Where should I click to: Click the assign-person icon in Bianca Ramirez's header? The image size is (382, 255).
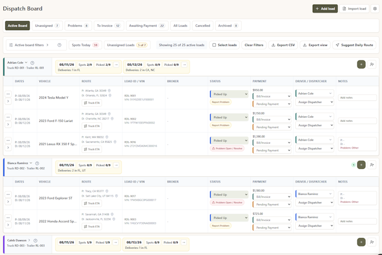click(372, 165)
